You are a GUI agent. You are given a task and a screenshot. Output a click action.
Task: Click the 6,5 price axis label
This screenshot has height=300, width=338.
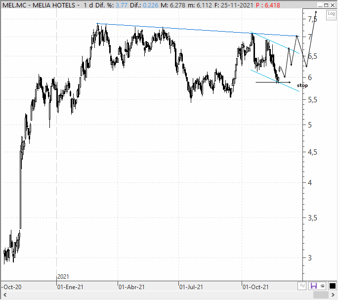(312, 56)
